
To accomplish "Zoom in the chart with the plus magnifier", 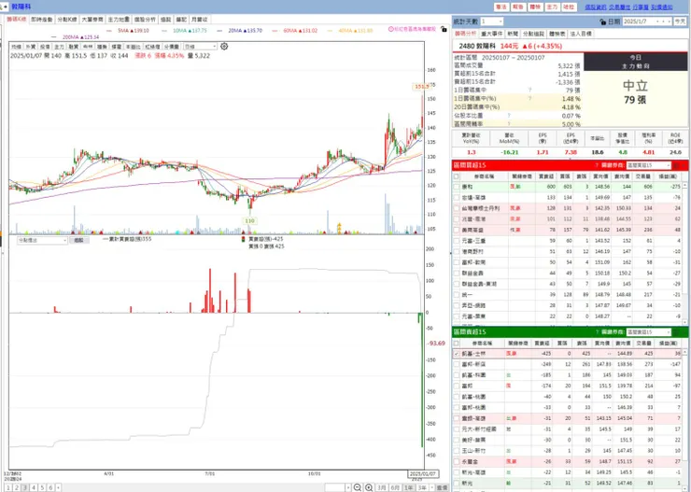I will [369, 487].
